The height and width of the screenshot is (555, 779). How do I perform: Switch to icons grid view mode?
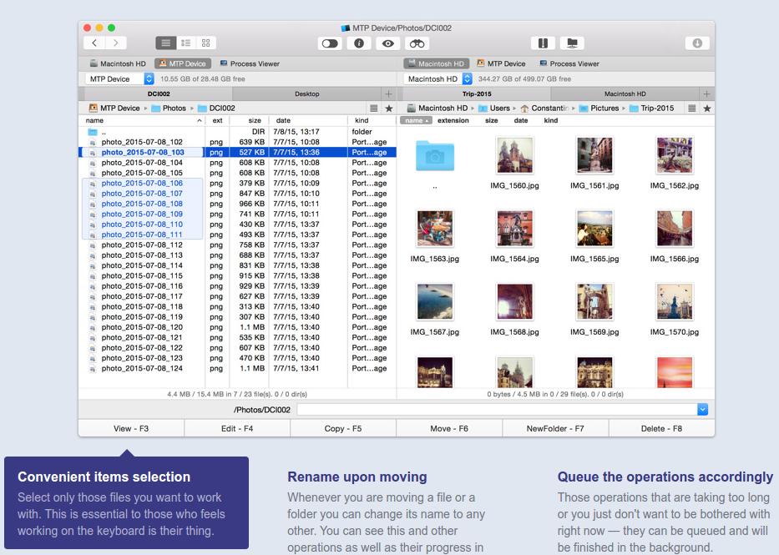pyautogui.click(x=206, y=43)
